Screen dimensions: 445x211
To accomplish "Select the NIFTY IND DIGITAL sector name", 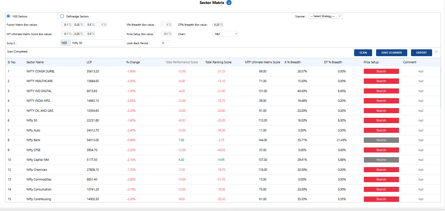I will [39, 91].
